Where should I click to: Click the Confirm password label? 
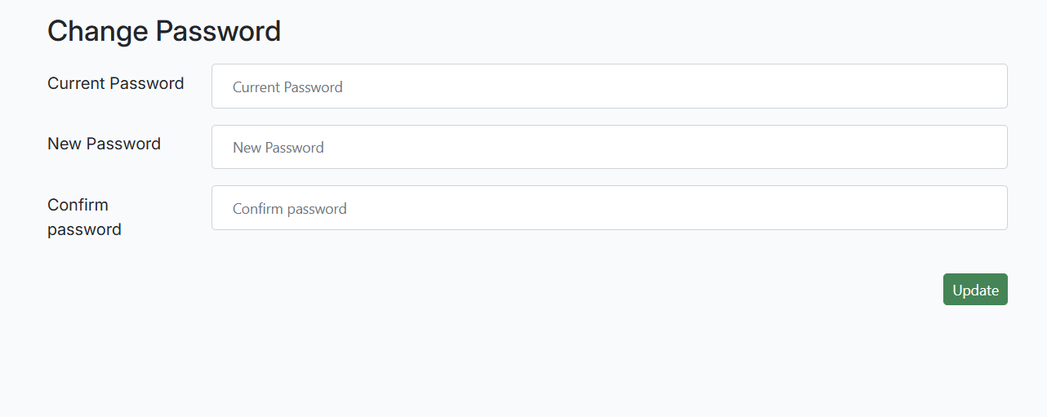84,217
